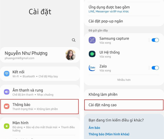The width and height of the screenshot is (164, 139).
Task: Open Ứng dụng được bao gồm
Action: pos(124,9)
